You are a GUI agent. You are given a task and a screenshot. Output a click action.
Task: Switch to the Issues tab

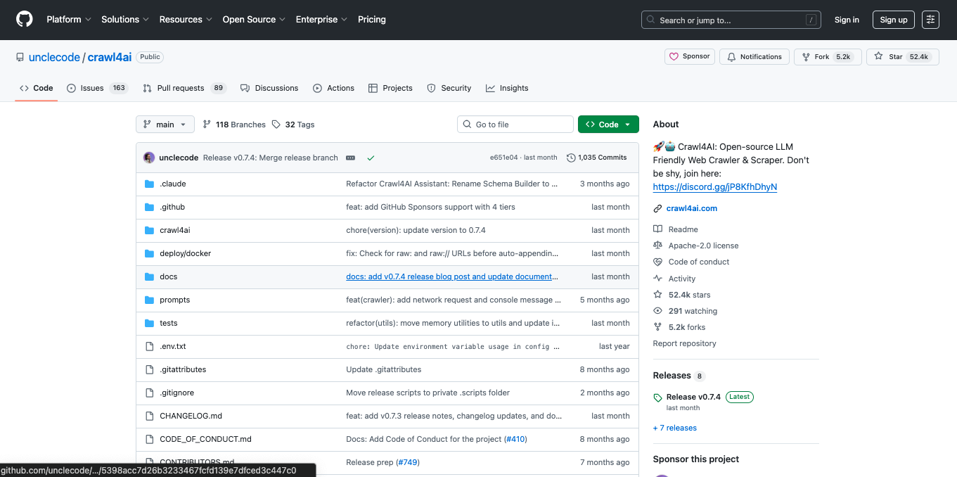[91, 88]
